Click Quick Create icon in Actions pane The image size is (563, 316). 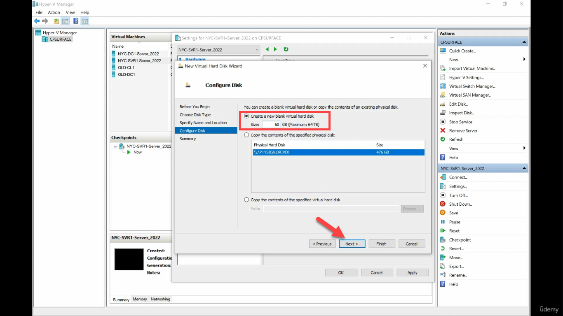(x=443, y=51)
